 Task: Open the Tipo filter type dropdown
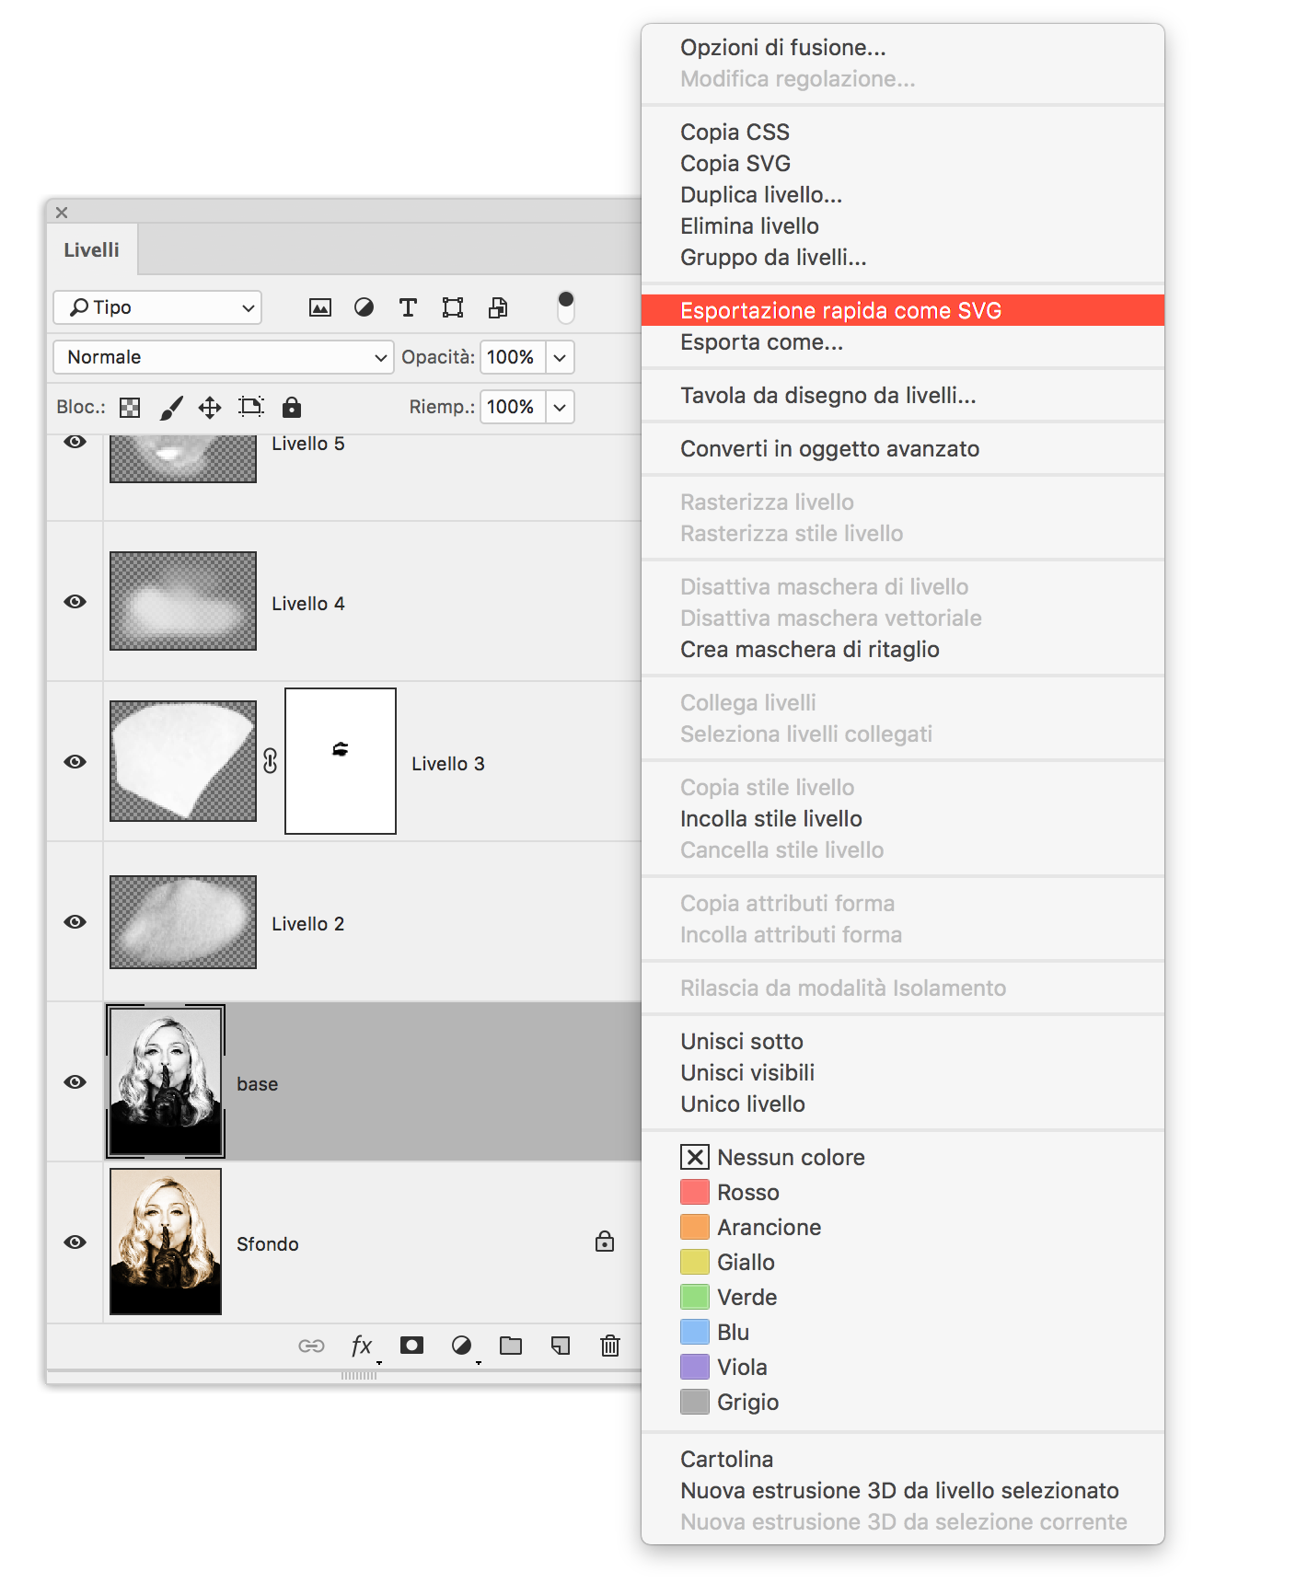[157, 307]
